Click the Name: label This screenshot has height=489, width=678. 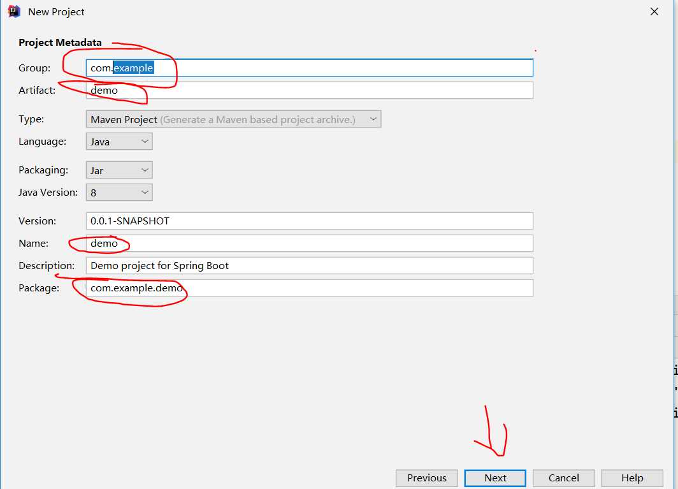click(x=33, y=243)
